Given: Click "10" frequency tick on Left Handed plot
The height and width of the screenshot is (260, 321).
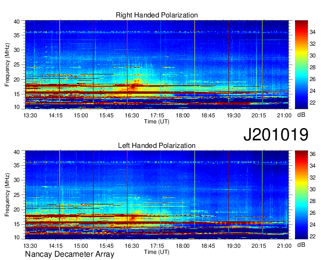Looking at the screenshot, I should [x=17, y=237].
